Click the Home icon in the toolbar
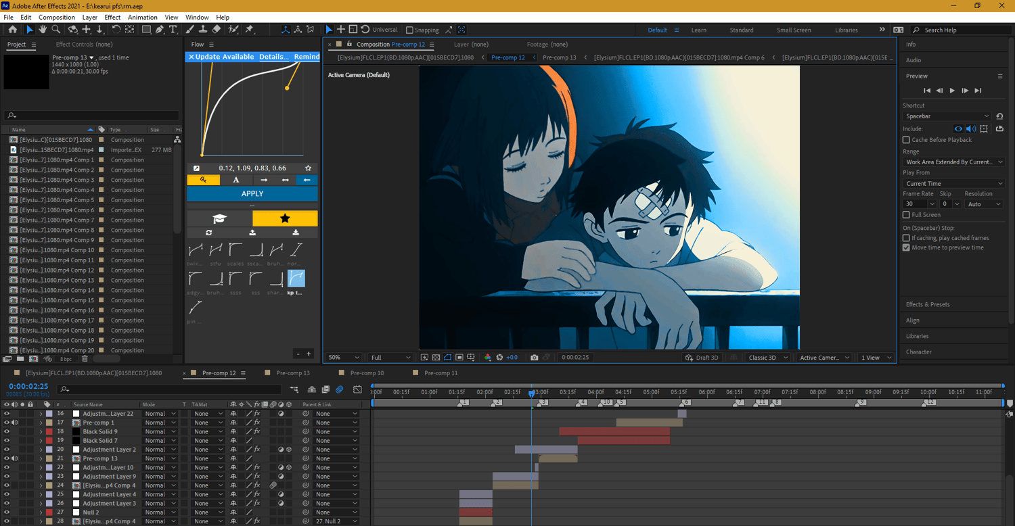Screen dimensions: 1015x526 (13, 30)
